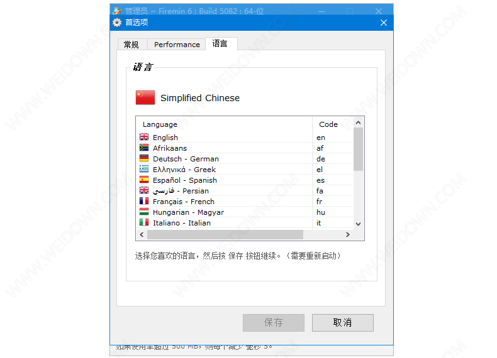This screenshot has width=497, height=358.
Task: Switch to the 常规 tab
Action: pos(131,45)
